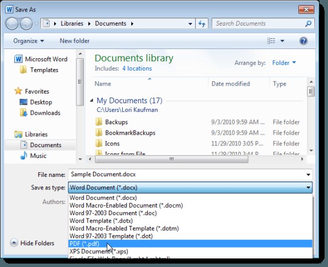This screenshot has height=267, width=328.
Task: Click file list vertical scrollbar down arrow
Action: [311, 151]
